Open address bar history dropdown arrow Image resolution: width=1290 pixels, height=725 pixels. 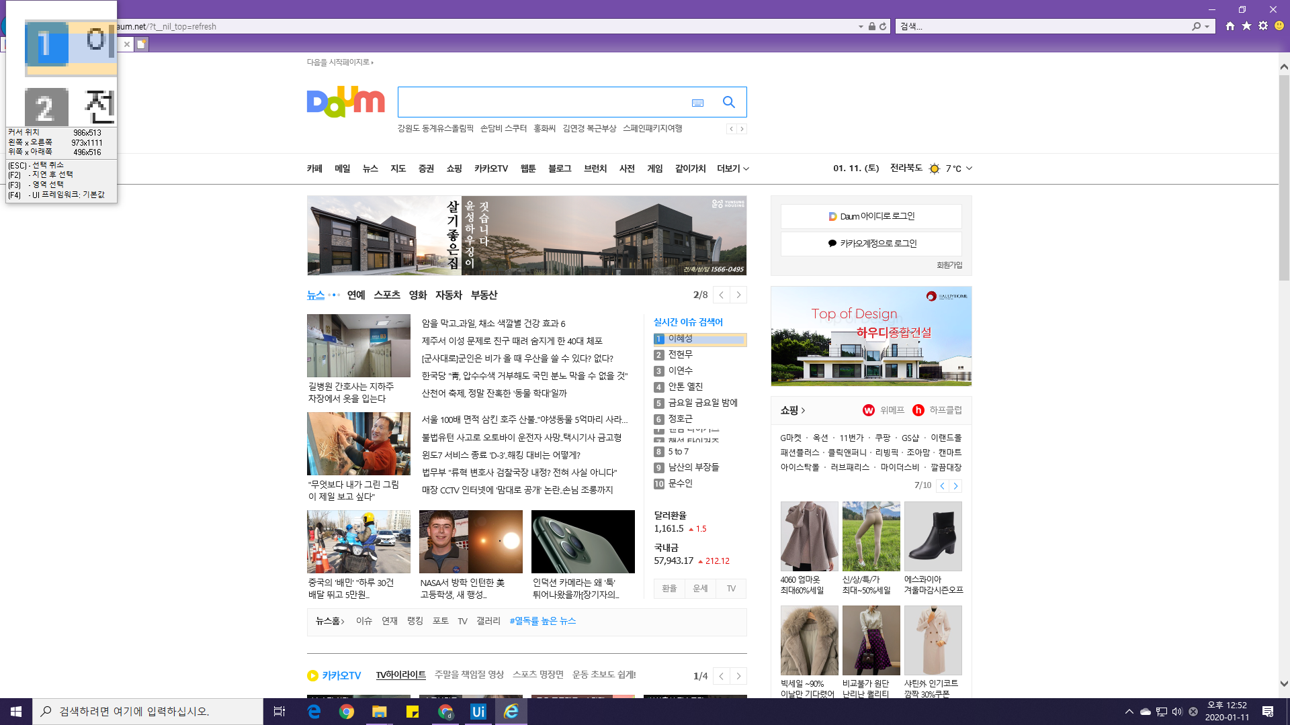(x=861, y=27)
